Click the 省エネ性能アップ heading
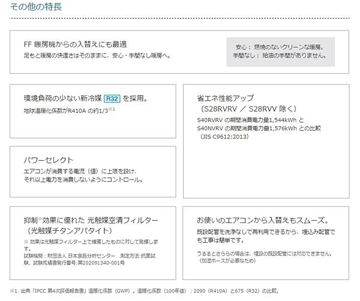This screenshot has width=360, height=301. click(x=225, y=98)
